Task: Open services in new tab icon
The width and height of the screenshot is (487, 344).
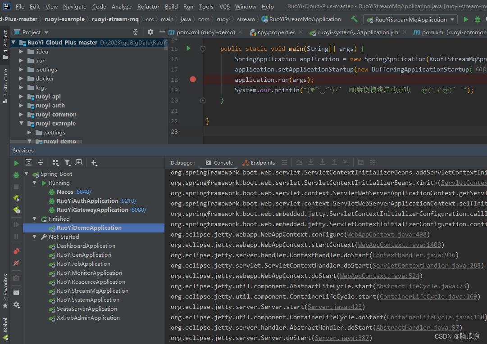Action: (x=79, y=162)
